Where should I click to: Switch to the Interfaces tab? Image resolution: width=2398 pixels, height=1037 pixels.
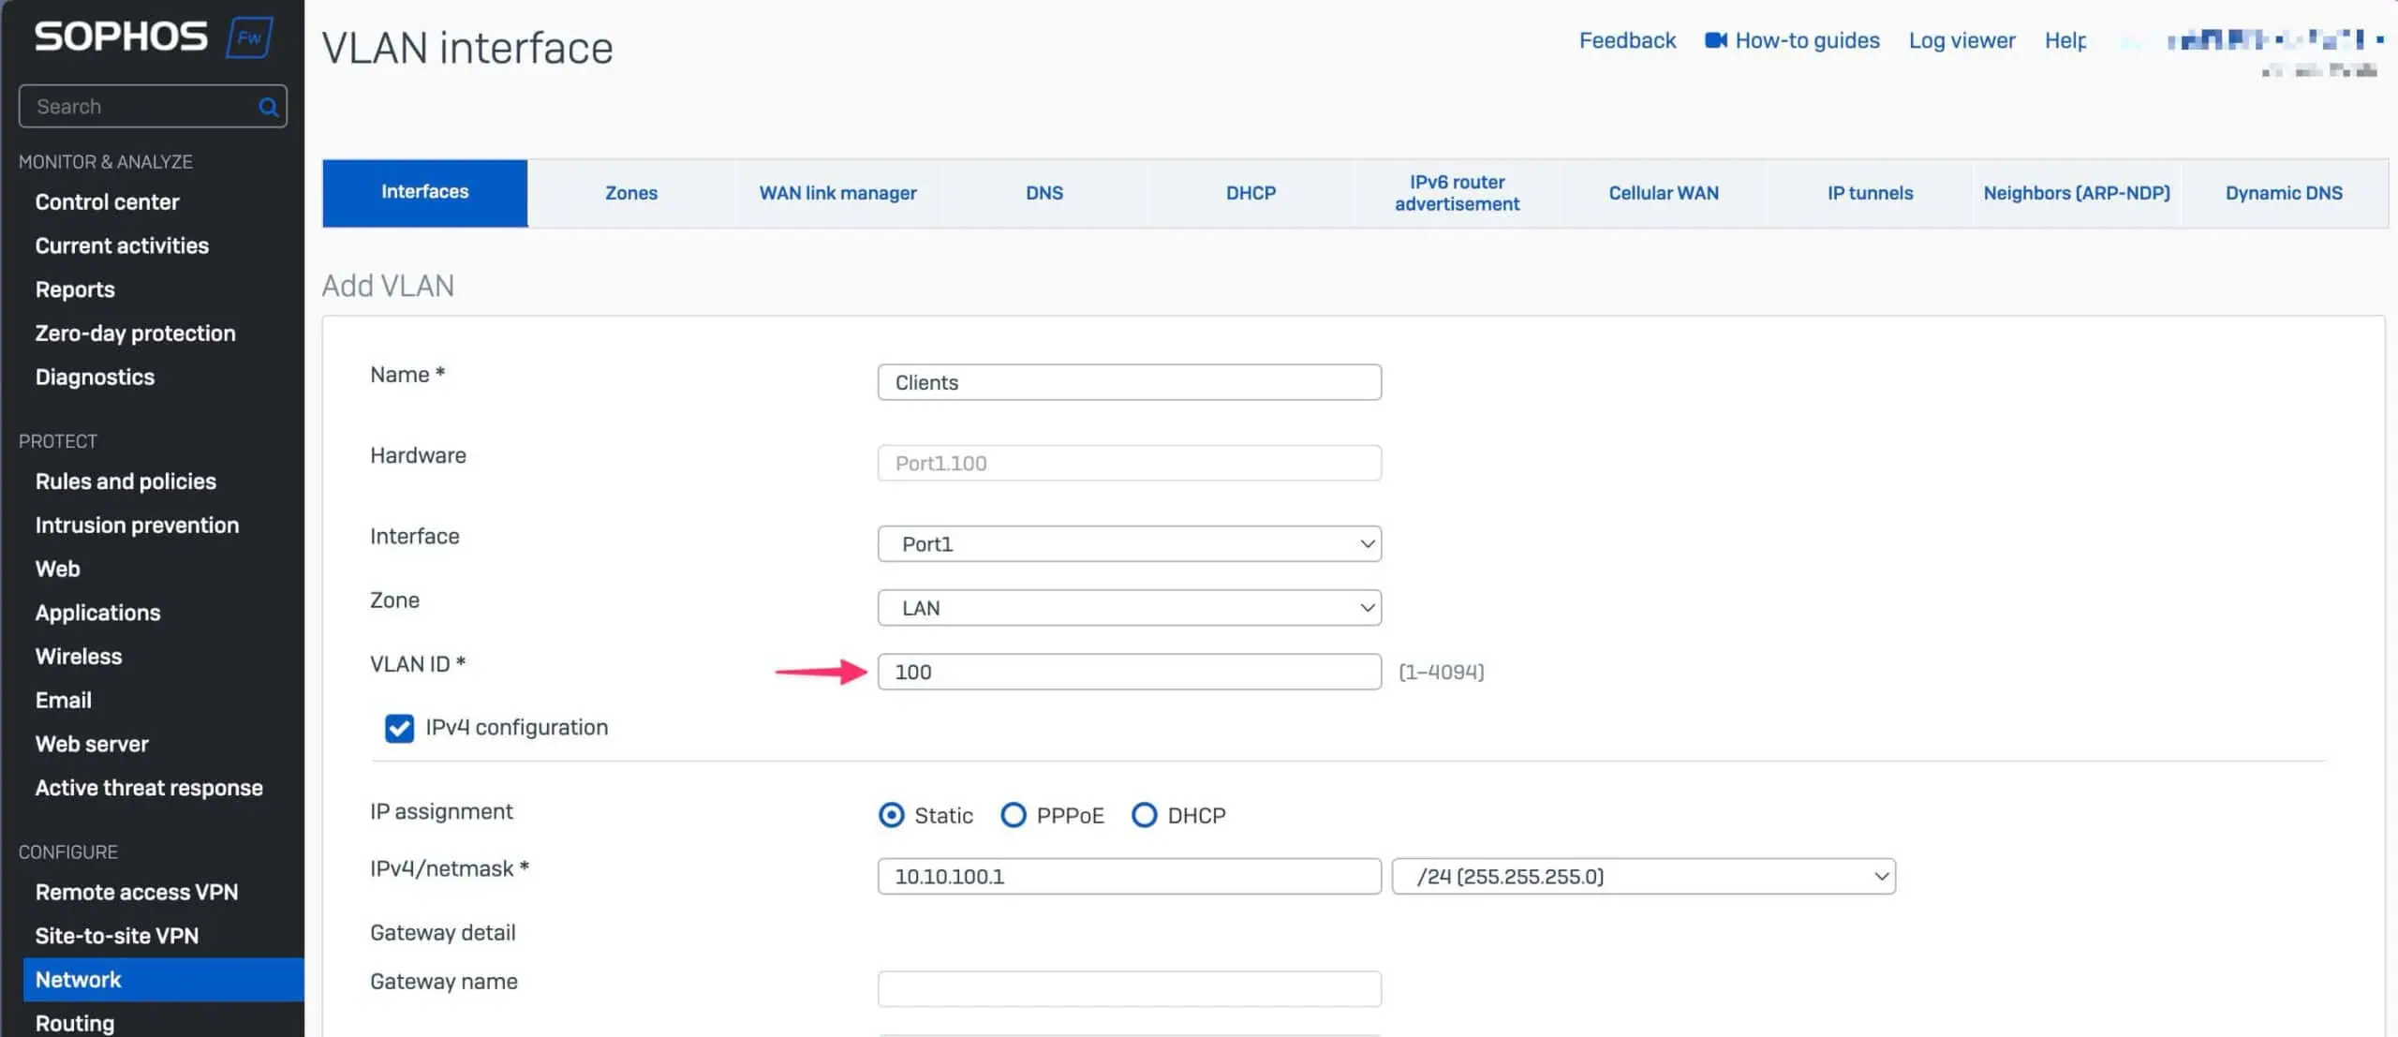click(x=425, y=193)
